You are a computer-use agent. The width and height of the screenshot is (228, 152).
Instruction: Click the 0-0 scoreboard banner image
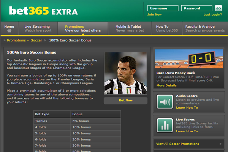point(189,59)
